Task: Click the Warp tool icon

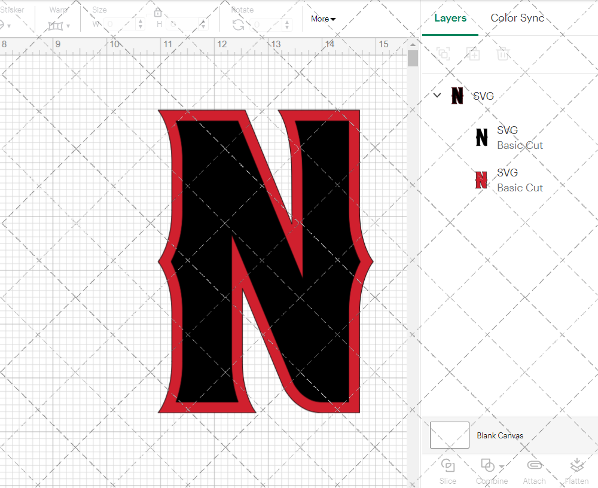Action: [x=57, y=26]
